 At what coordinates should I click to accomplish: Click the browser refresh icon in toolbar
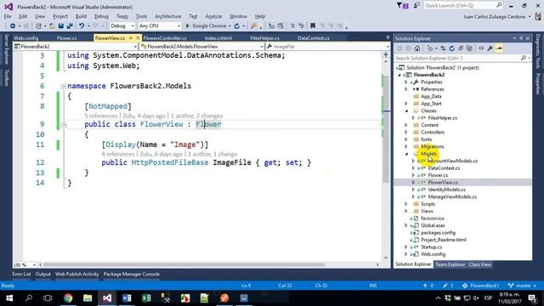point(237,26)
